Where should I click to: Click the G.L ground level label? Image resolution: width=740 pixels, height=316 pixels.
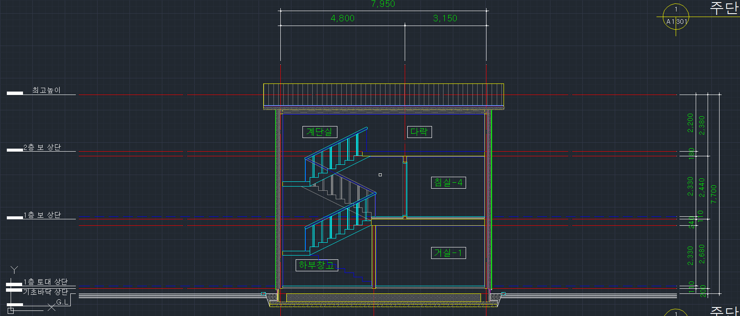tap(62, 302)
